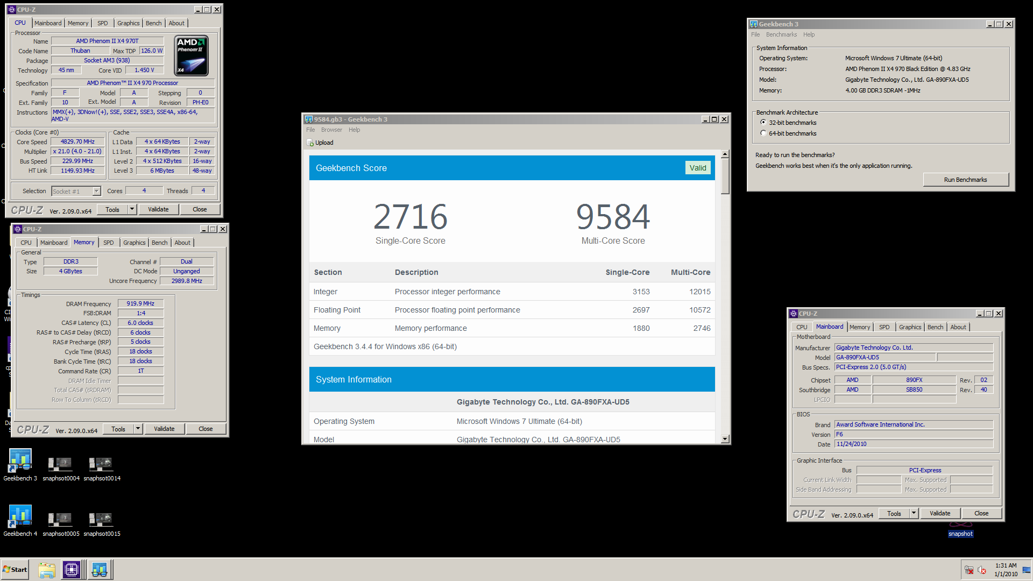Switch to Graphics tab in the CPU-Z Mainboard window
This screenshot has width=1033, height=581.
pos(910,327)
